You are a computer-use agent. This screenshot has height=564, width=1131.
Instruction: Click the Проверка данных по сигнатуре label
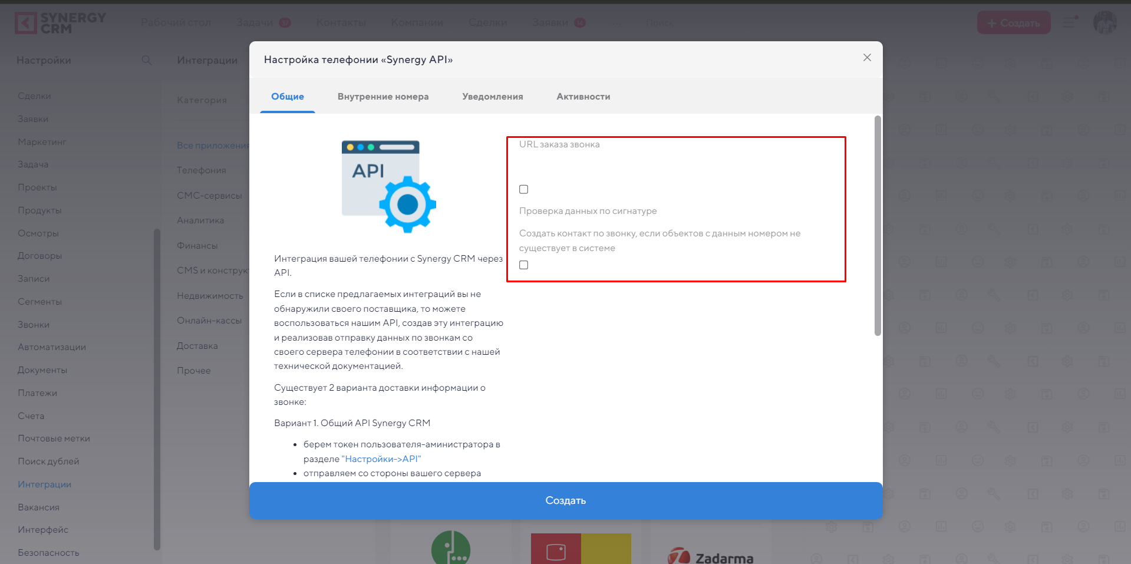point(588,211)
